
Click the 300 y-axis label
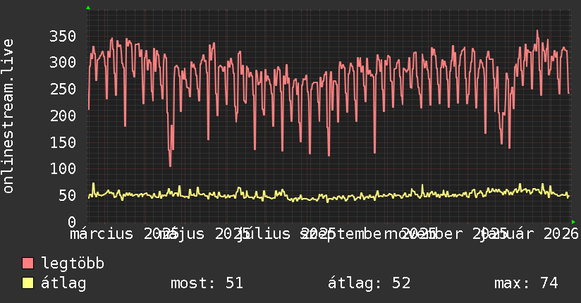(x=63, y=62)
